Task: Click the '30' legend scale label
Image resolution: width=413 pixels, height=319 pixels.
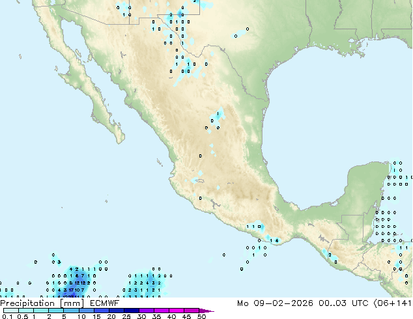Action: coord(141,316)
